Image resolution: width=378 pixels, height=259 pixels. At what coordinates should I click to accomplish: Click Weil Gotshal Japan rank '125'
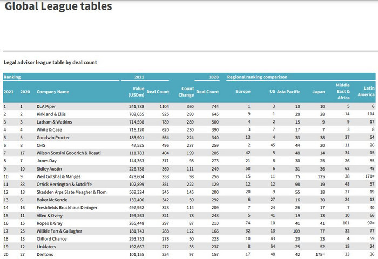point(321,176)
